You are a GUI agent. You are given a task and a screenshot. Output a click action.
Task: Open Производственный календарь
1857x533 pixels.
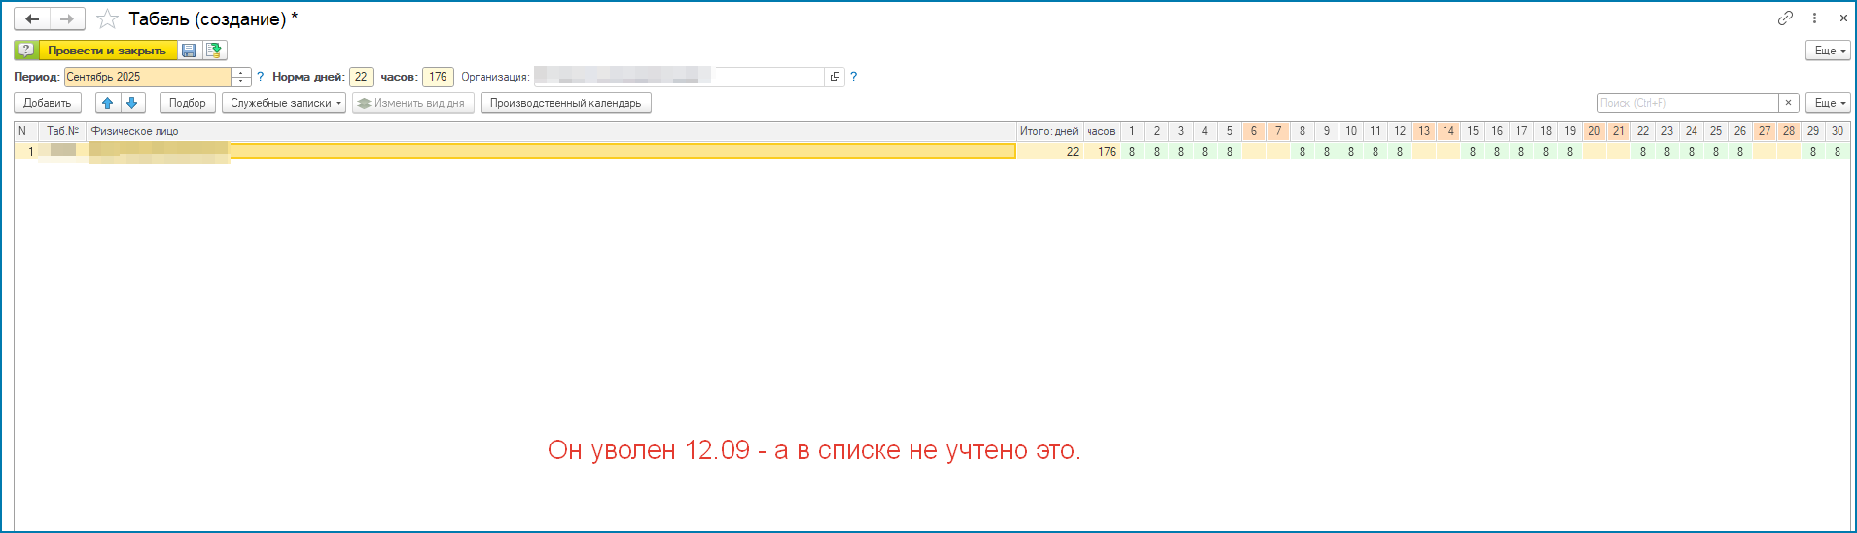(x=565, y=103)
